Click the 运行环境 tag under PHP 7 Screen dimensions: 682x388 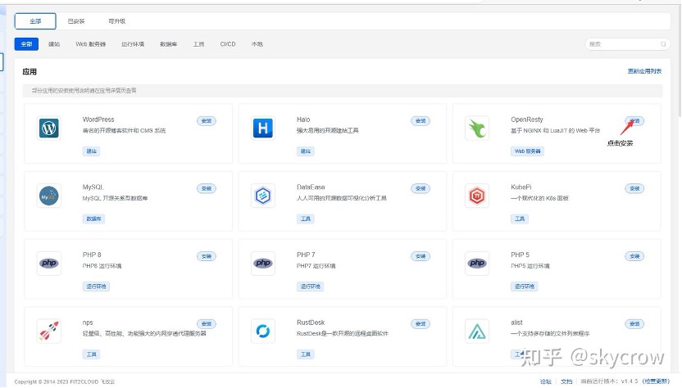click(310, 286)
